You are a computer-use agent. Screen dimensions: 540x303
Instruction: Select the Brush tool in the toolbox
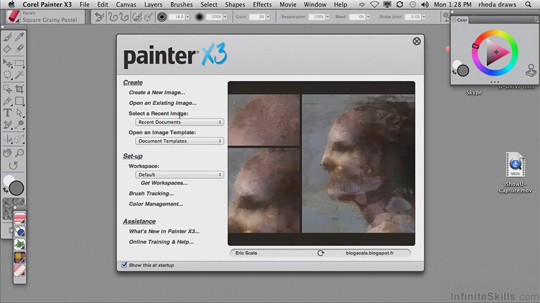click(7, 37)
